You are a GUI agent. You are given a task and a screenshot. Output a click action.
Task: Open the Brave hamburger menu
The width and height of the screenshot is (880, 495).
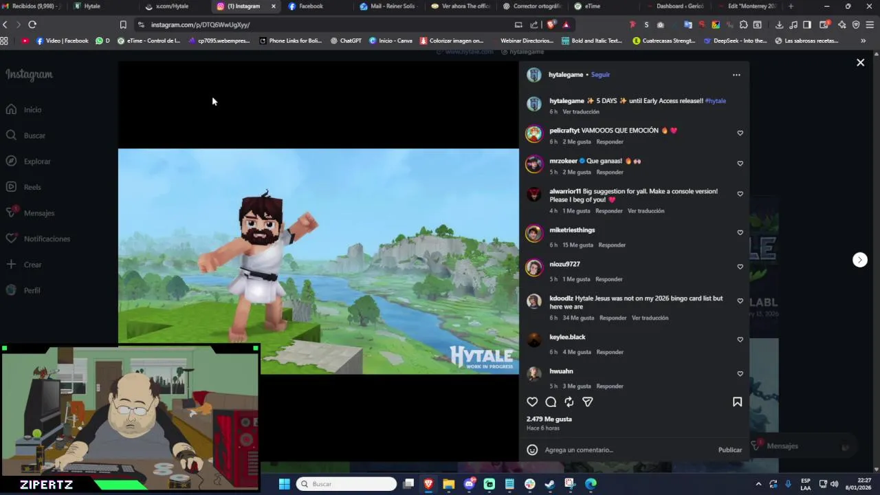[x=870, y=25]
